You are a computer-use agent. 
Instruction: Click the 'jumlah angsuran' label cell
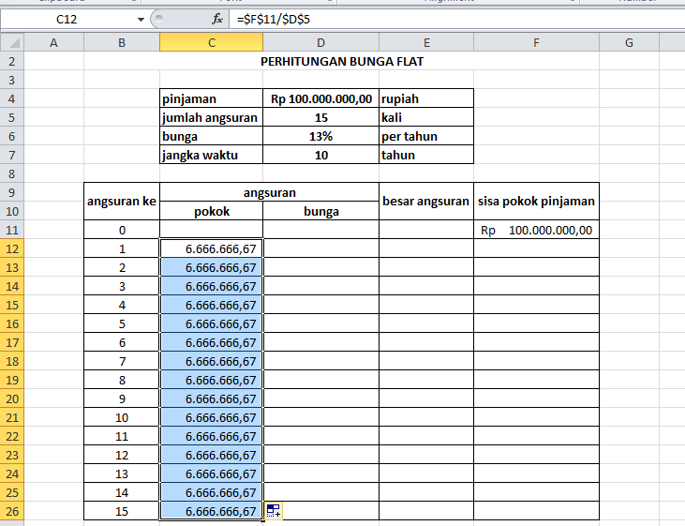(212, 117)
